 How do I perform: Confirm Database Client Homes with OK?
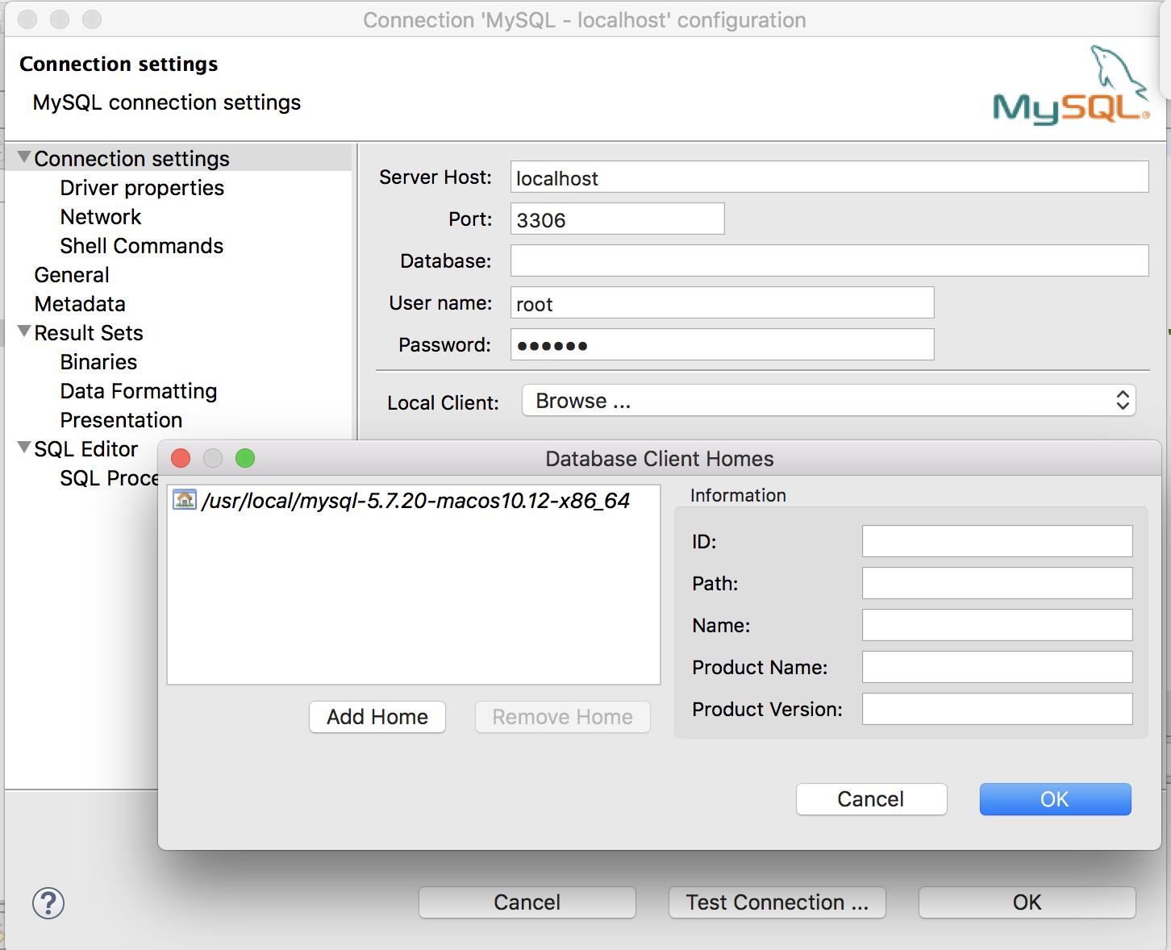[1055, 799]
